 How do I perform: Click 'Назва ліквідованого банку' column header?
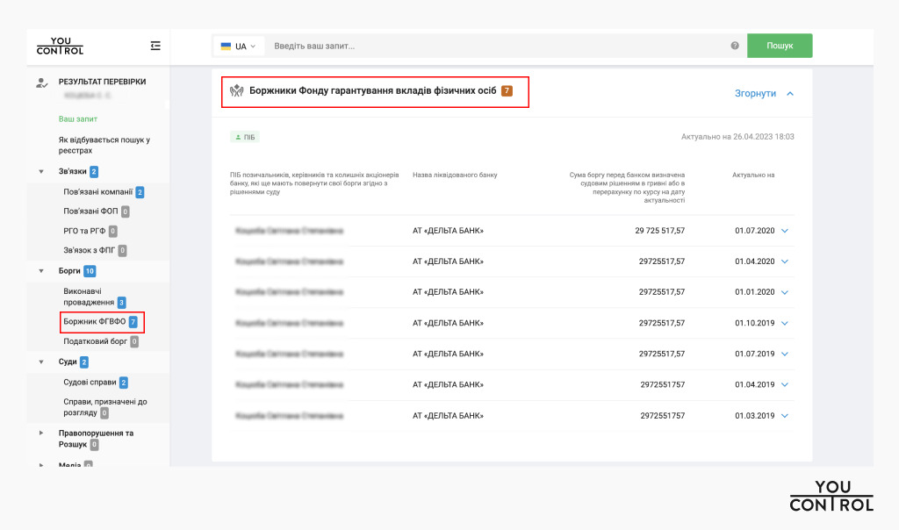[x=456, y=175]
